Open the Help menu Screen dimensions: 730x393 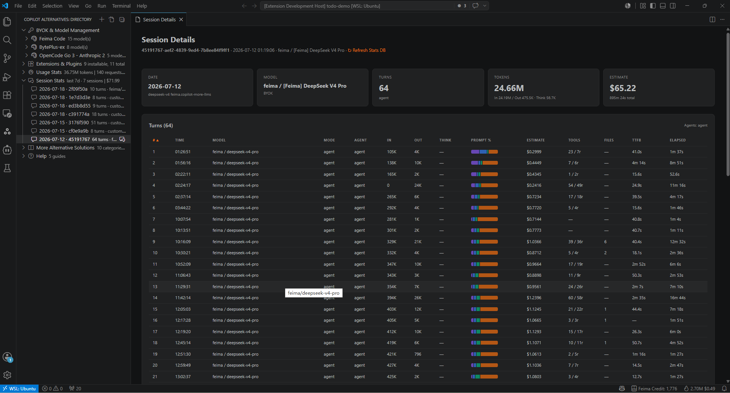pyautogui.click(x=142, y=6)
